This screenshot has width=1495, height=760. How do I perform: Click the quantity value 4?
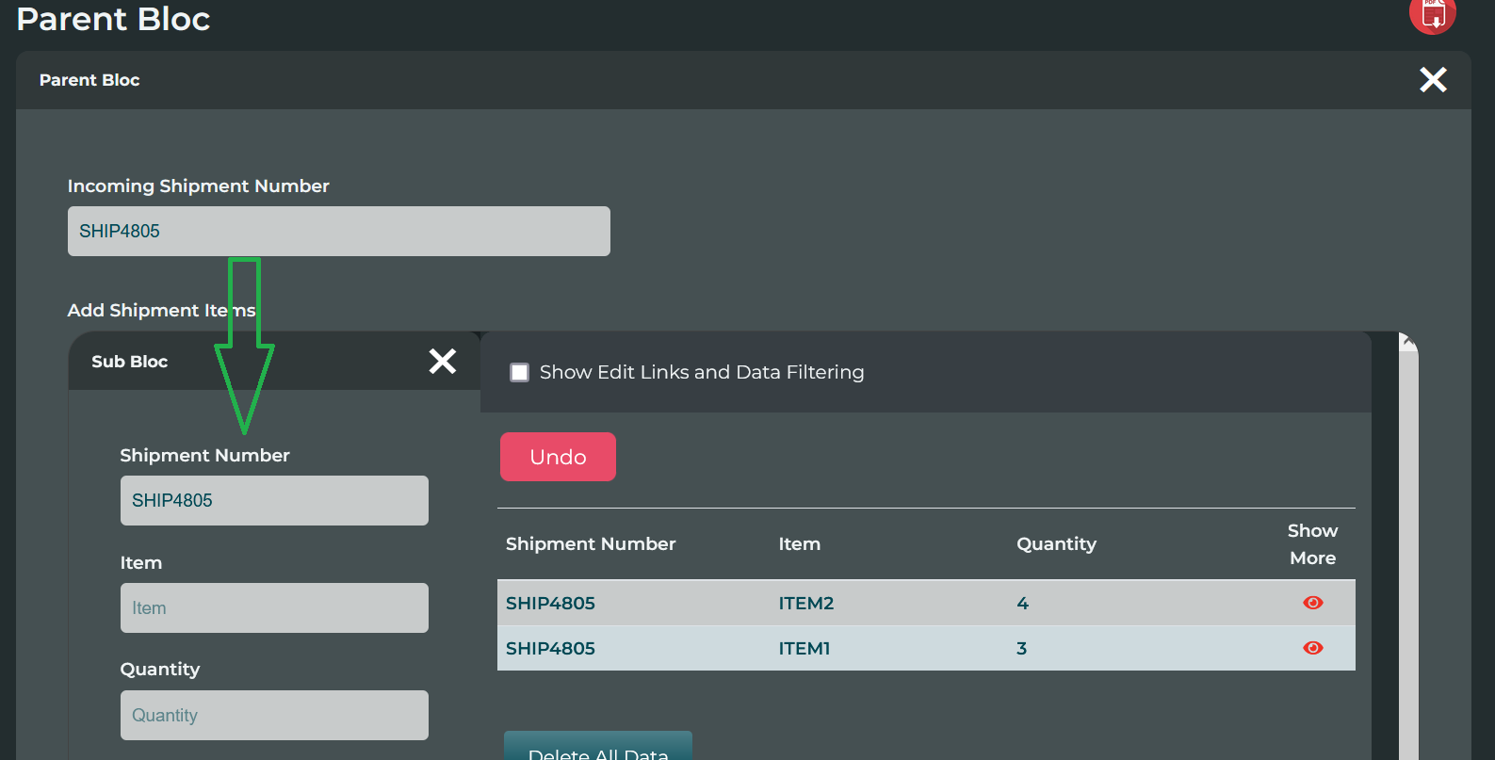[1023, 603]
